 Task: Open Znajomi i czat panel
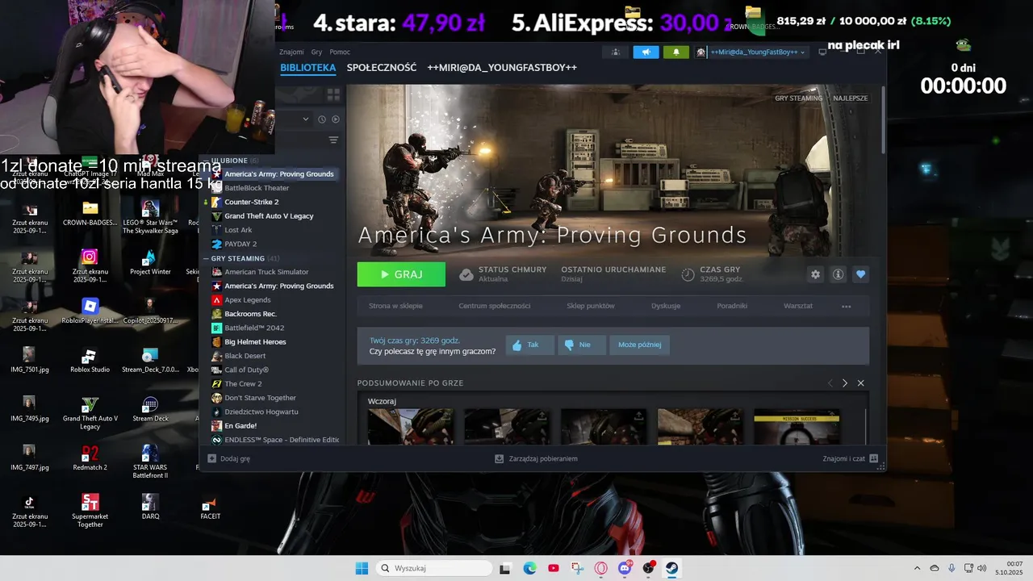click(x=851, y=458)
